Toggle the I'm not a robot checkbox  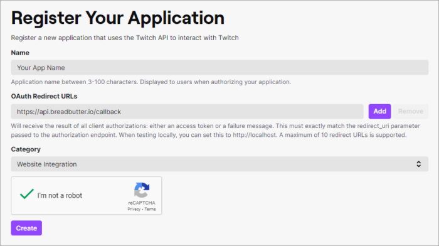coord(27,194)
